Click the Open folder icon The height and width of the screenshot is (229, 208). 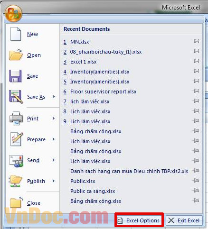[x=16, y=55]
